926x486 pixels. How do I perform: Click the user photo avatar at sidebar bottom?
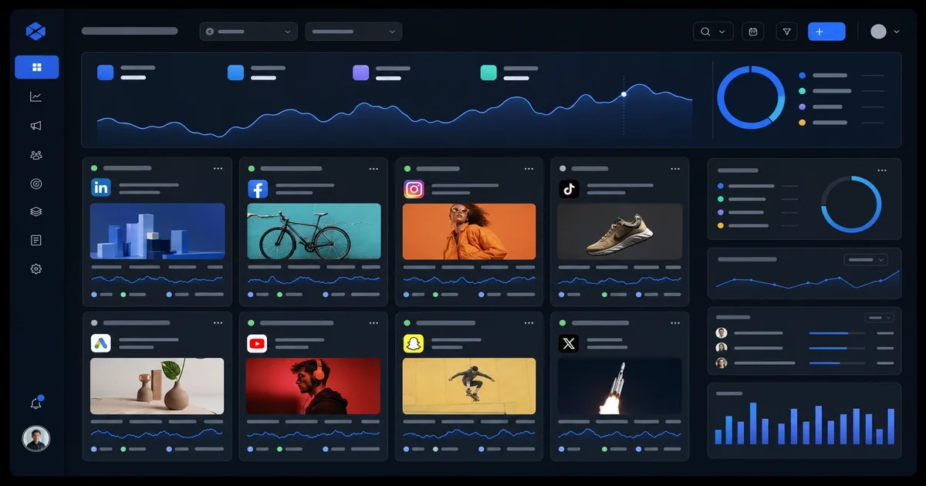click(x=35, y=439)
